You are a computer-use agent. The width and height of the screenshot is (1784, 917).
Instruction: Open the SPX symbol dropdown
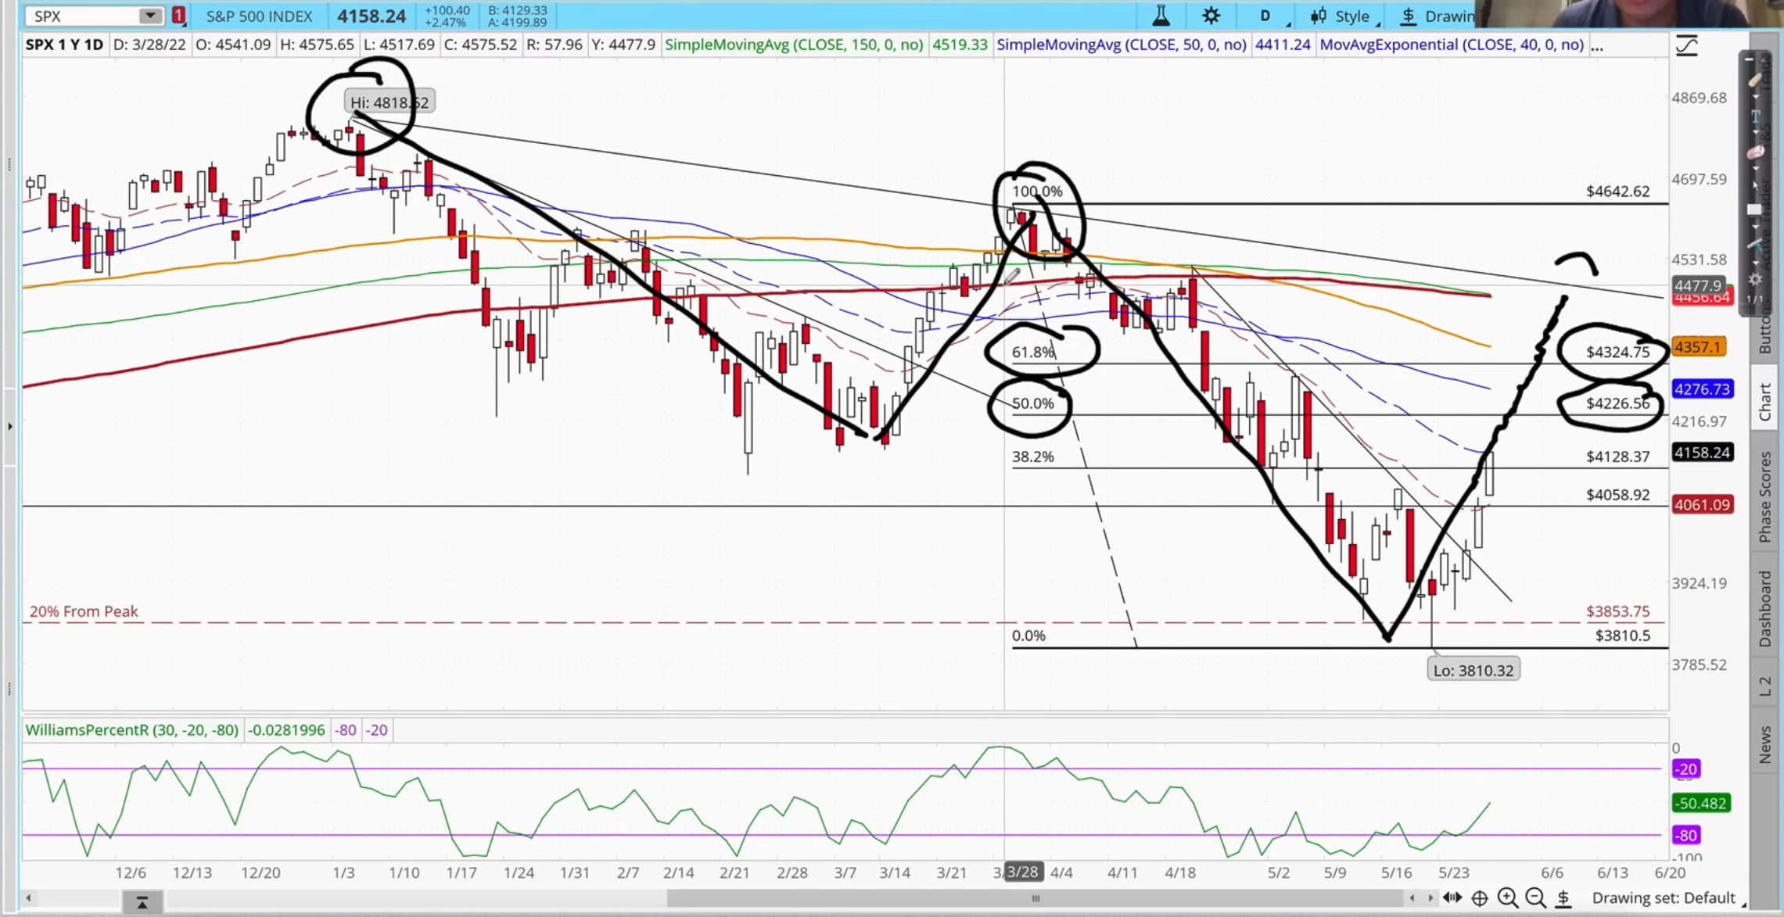click(x=149, y=16)
